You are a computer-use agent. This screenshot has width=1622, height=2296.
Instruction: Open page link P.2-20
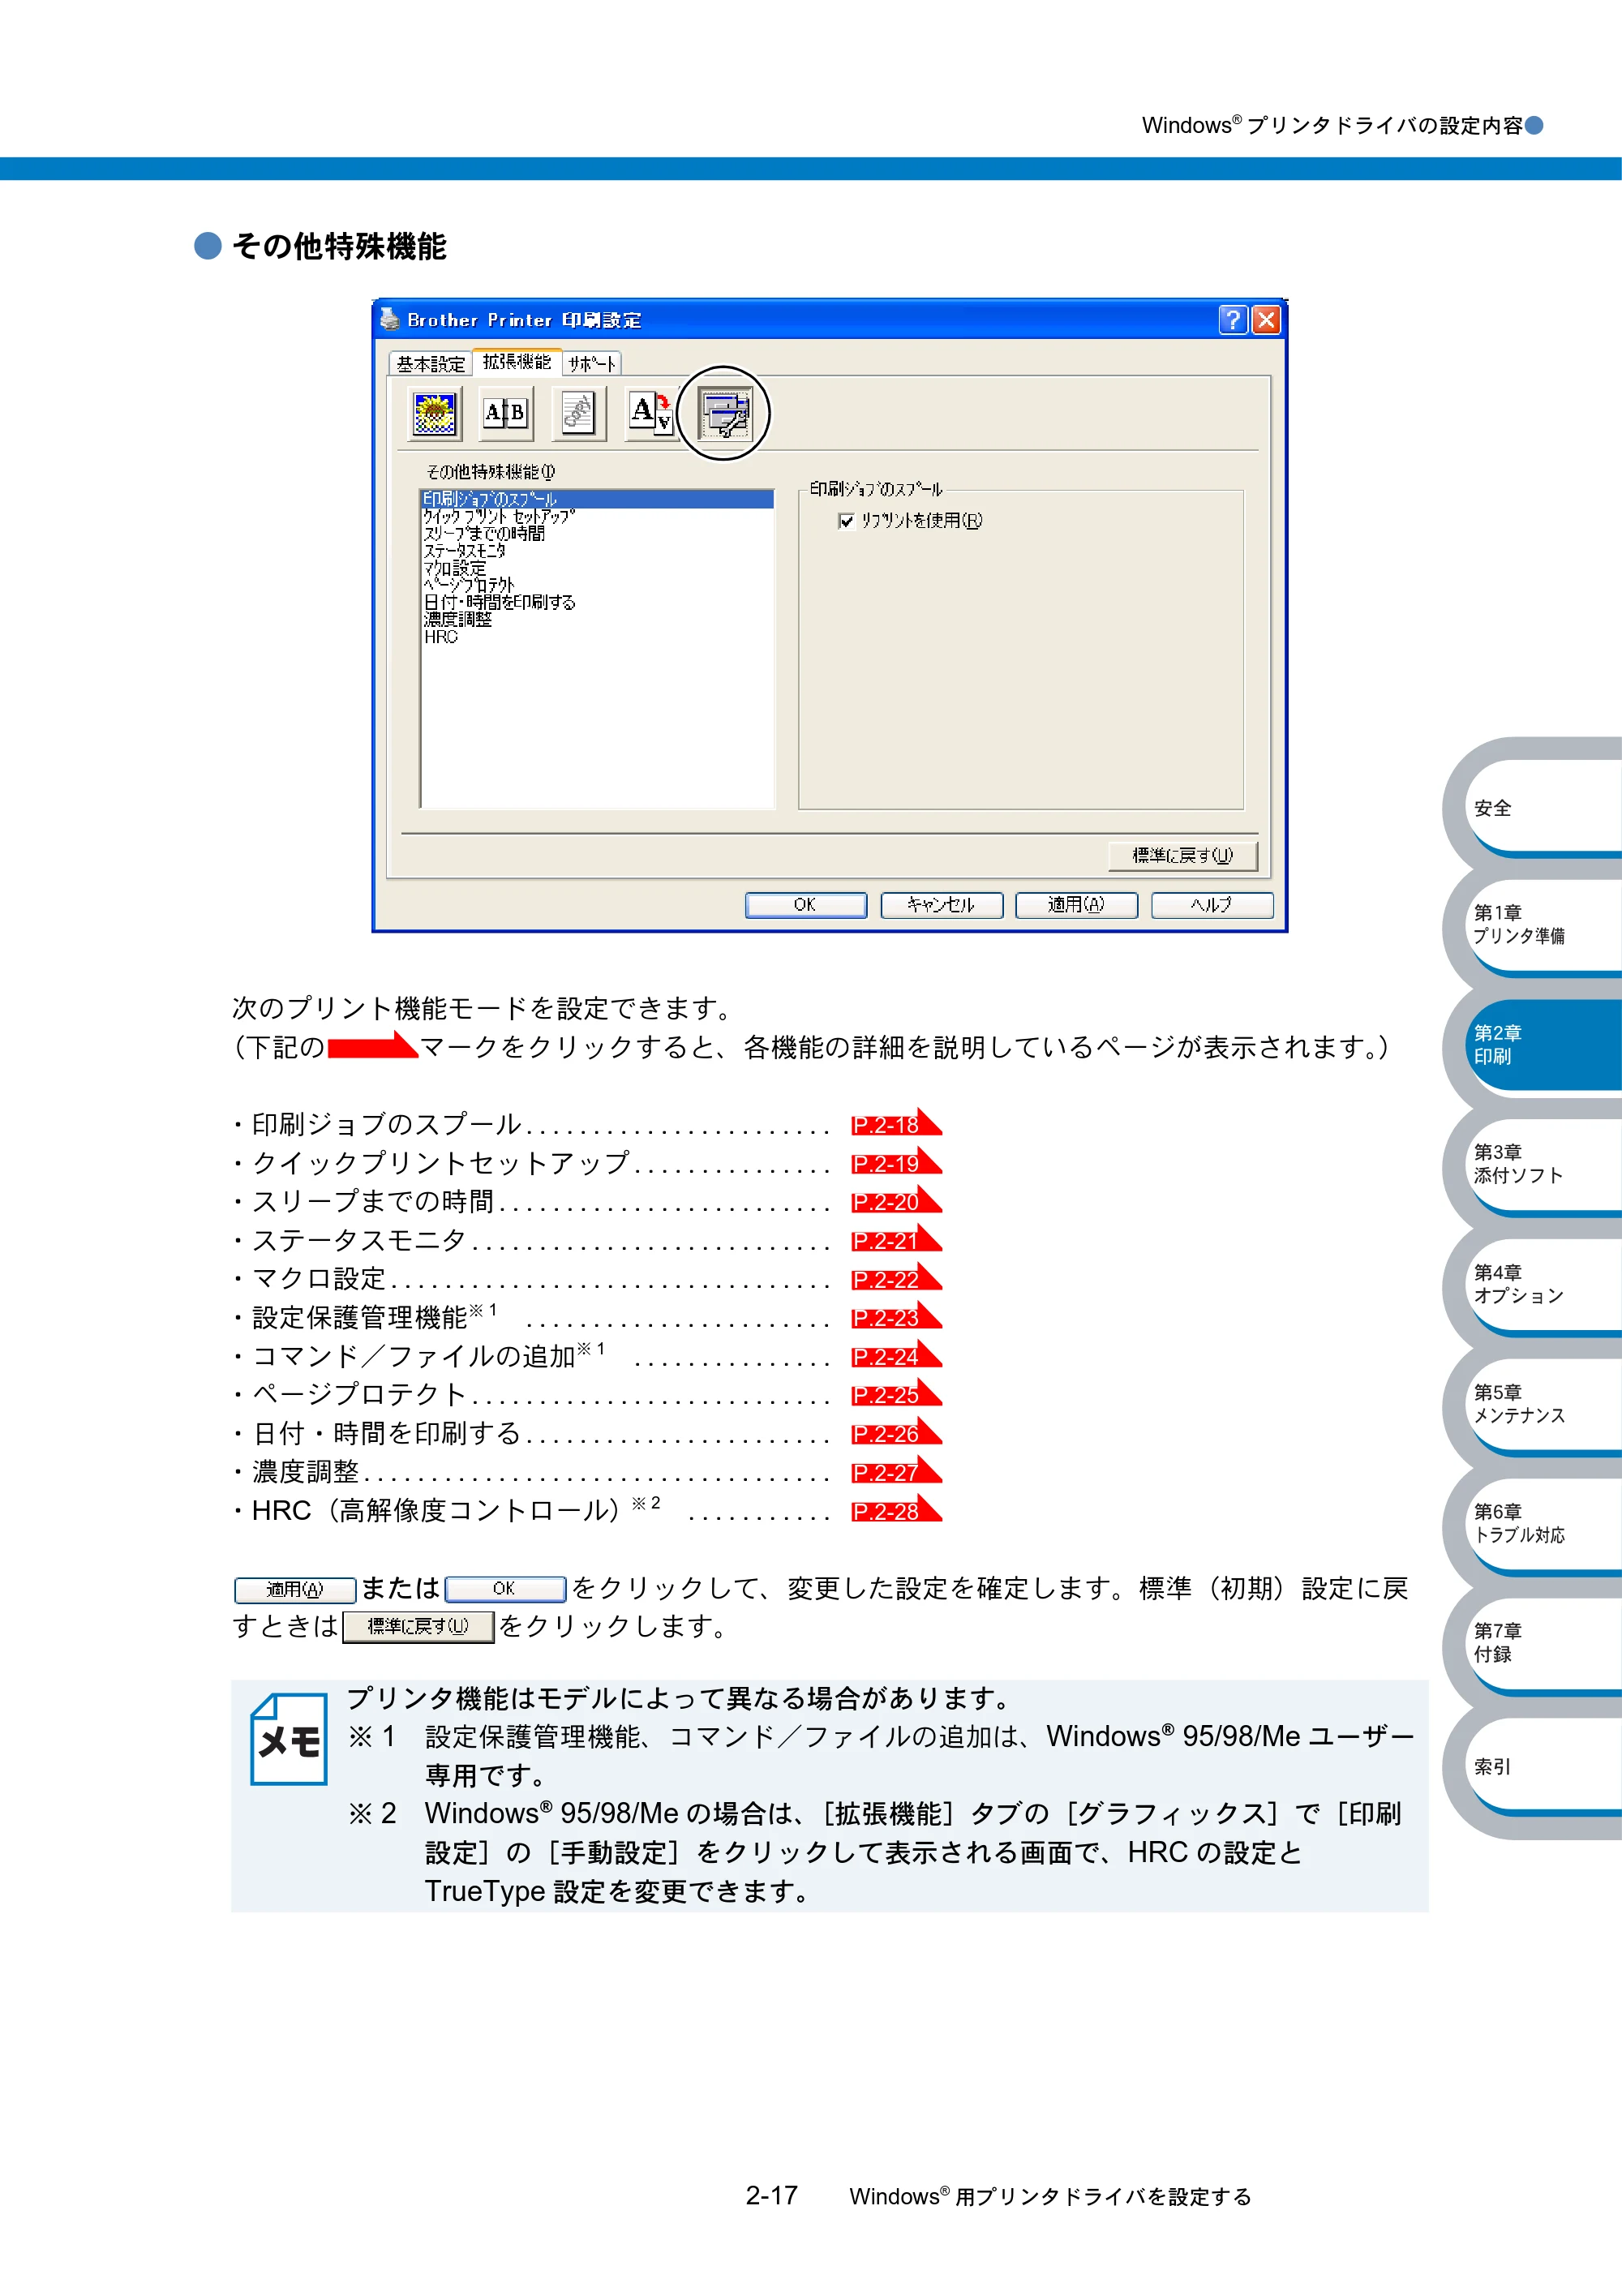click(896, 1201)
